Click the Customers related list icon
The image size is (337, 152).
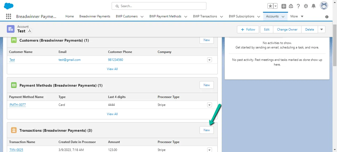point(14,40)
